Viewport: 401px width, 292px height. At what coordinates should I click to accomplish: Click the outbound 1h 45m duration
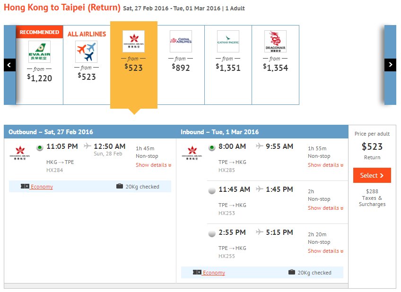(x=145, y=148)
